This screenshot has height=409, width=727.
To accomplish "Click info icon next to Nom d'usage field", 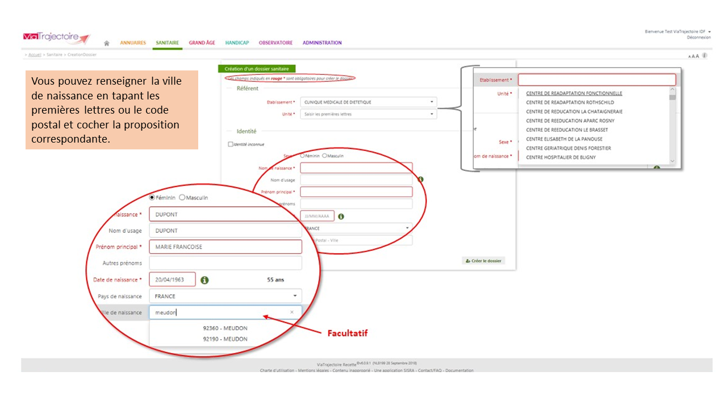I will click(421, 180).
